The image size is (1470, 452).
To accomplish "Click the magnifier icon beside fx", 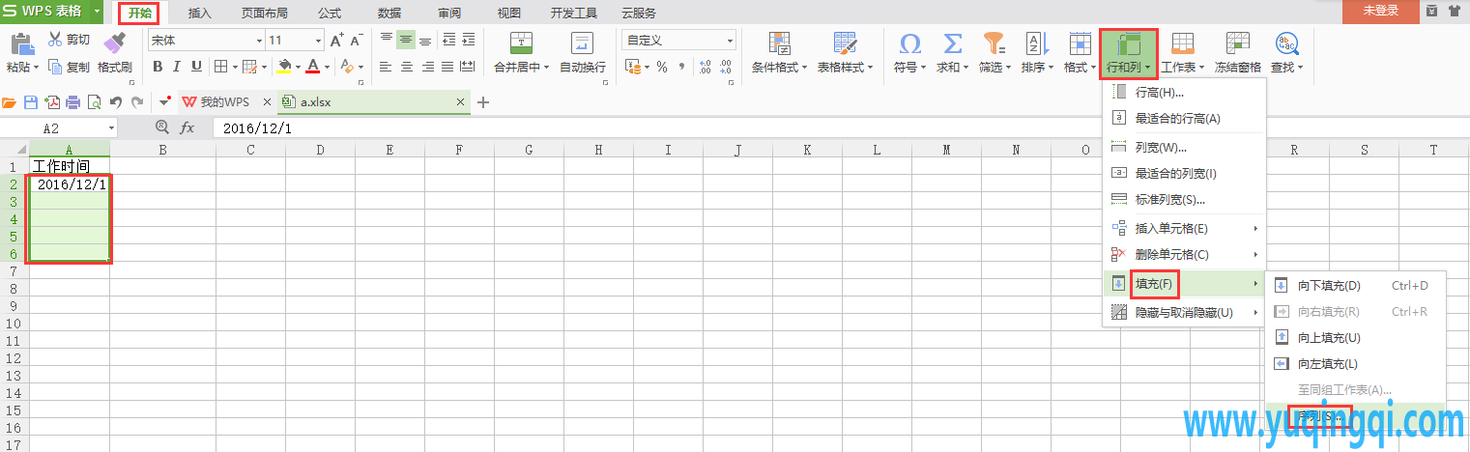I will click(161, 127).
